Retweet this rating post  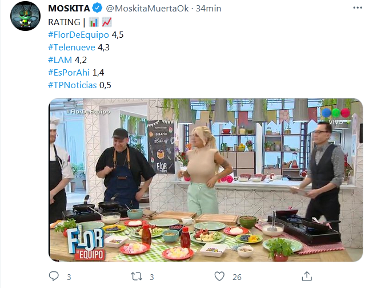click(x=137, y=277)
